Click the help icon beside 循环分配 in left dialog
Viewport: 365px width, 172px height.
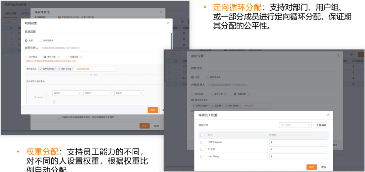coord(58,57)
